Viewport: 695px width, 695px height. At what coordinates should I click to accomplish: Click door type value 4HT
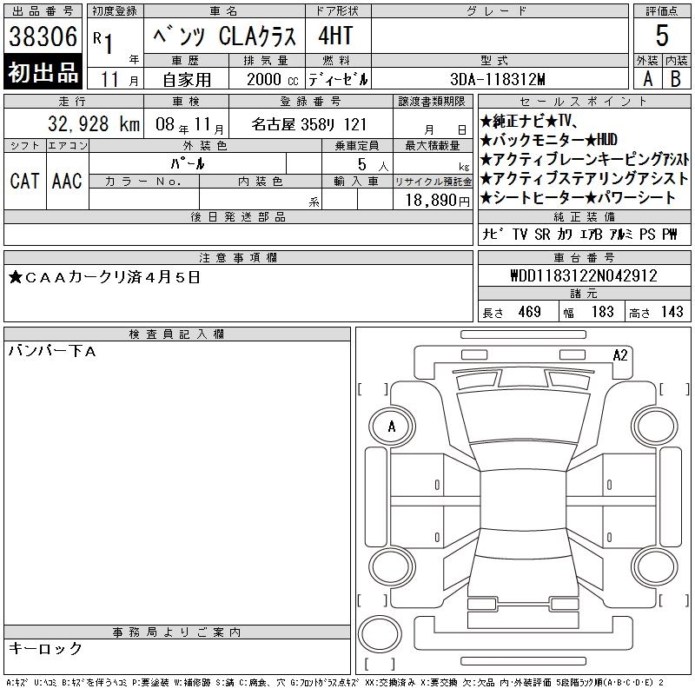pos(336,36)
